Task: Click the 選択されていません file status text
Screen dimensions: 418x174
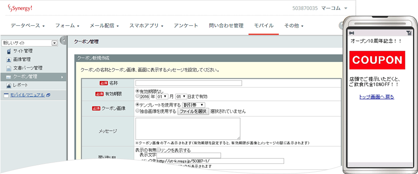Action: pyautogui.click(x=228, y=111)
